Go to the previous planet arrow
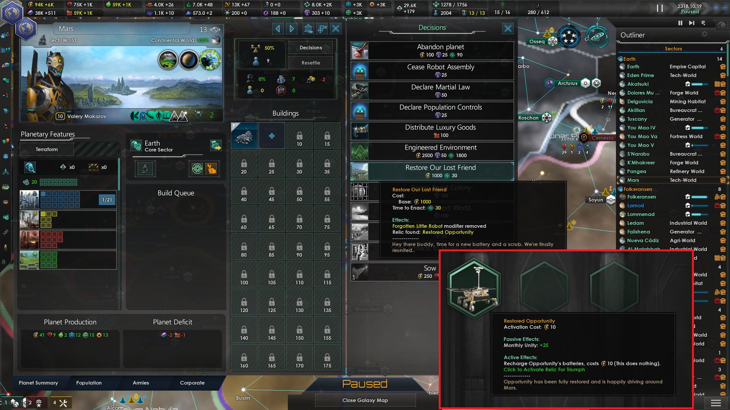Screen dimensions: 730x410 coord(278,28)
